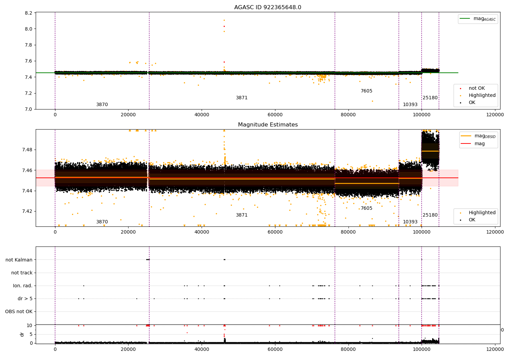Click OBSID label 3871 in the top plot
This screenshot has width=510, height=357.
point(242,98)
